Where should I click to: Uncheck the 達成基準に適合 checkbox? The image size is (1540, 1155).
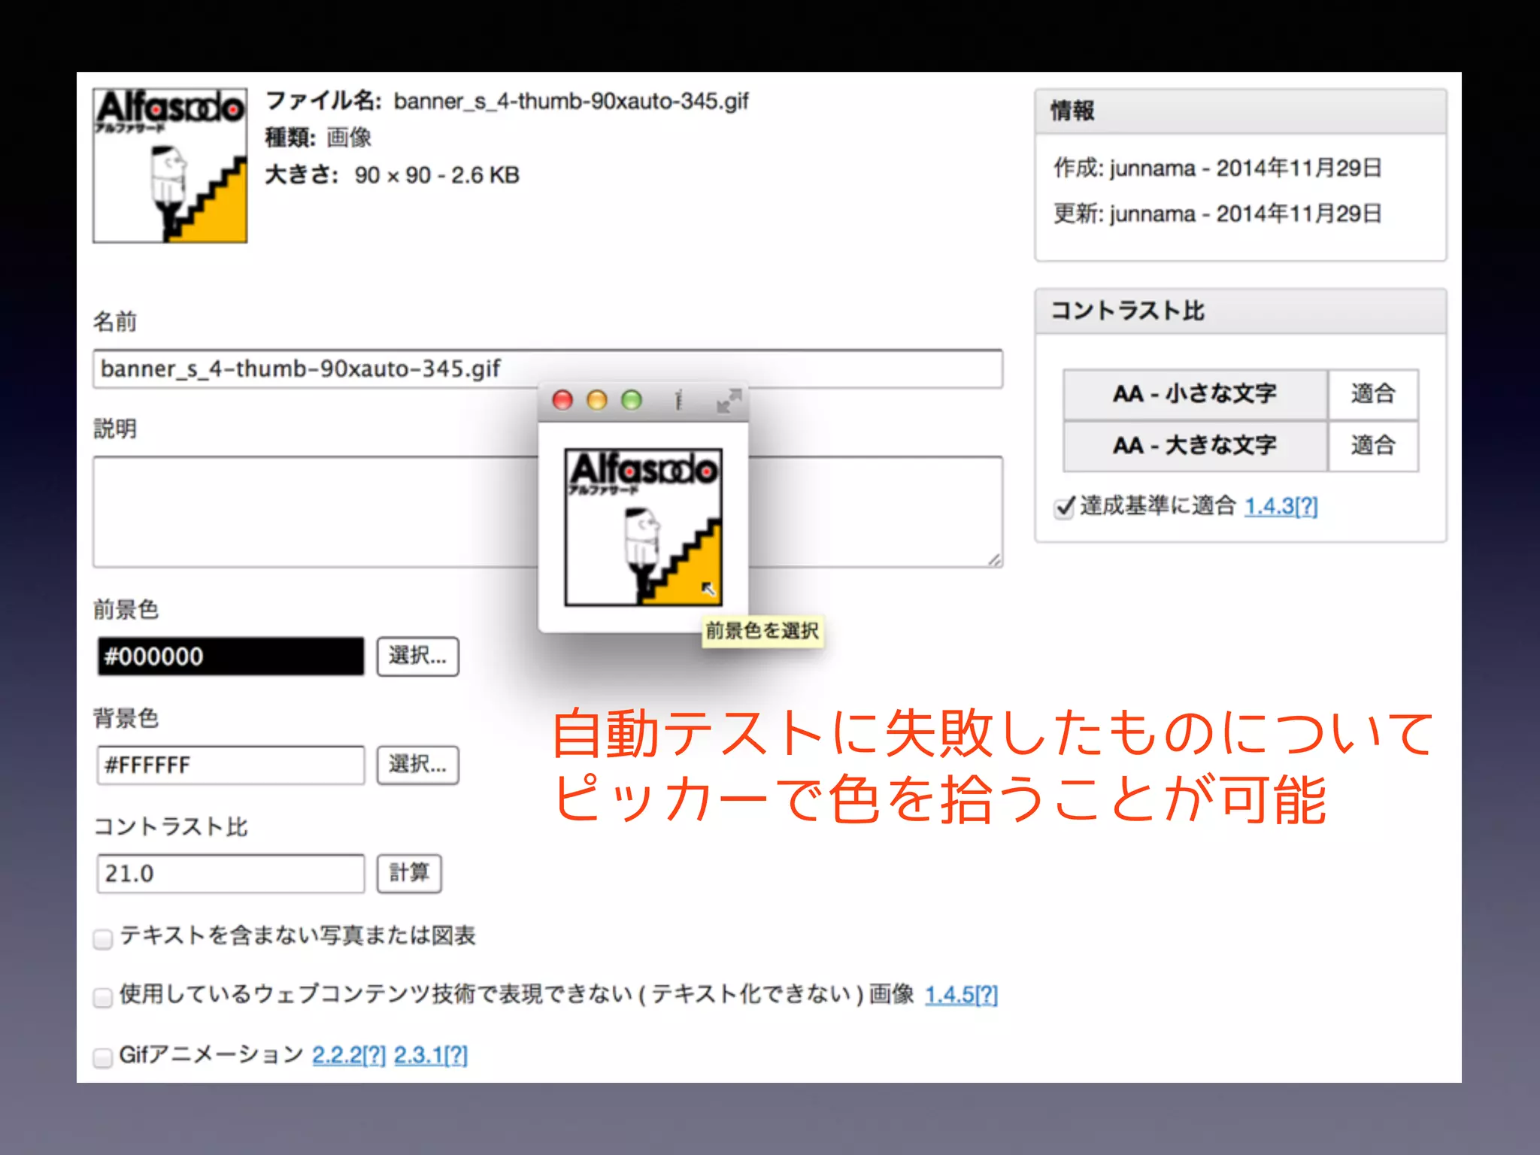coord(1064,508)
